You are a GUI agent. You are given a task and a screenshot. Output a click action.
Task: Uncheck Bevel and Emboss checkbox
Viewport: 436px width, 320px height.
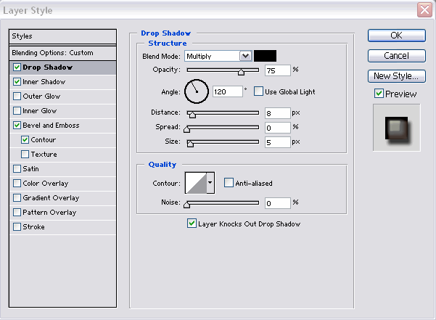pyautogui.click(x=17, y=125)
